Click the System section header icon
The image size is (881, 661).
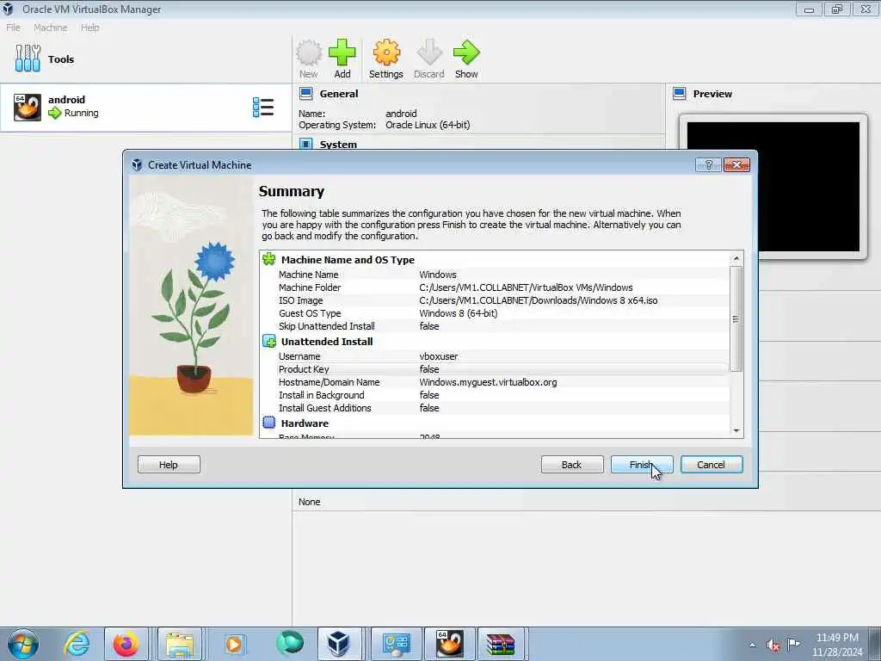click(x=306, y=144)
